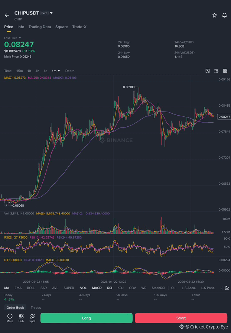The height and width of the screenshot is (333, 231).
Task: Click the 0.08980 high price label on chart
Action: tap(128, 87)
